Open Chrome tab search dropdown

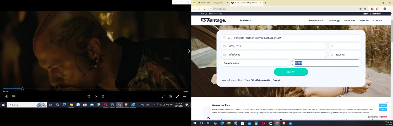pyautogui.click(x=194, y=3)
